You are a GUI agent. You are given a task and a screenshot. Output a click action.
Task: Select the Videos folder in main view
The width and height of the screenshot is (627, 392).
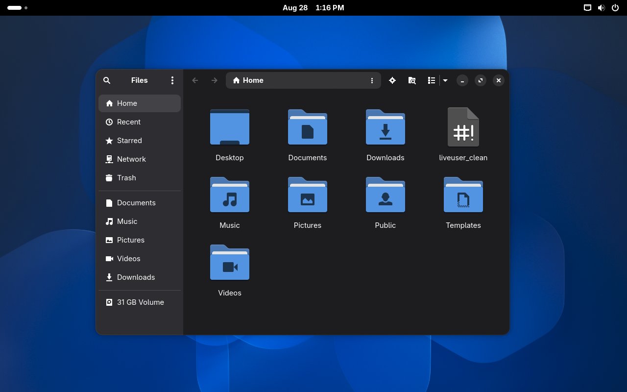pos(230,263)
